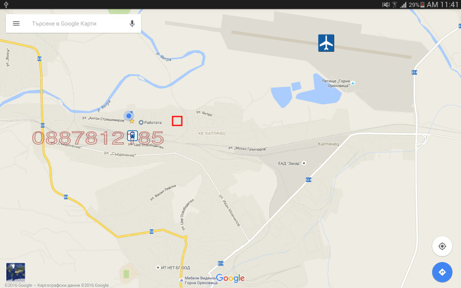Viewport: 461px width, 288px height.
Task: Select the ЕАД Захар place label
Action: click(292, 163)
